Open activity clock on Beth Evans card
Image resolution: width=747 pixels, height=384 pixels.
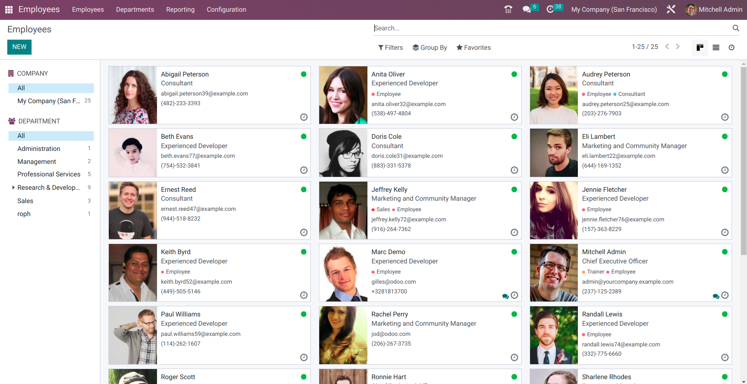pos(304,170)
